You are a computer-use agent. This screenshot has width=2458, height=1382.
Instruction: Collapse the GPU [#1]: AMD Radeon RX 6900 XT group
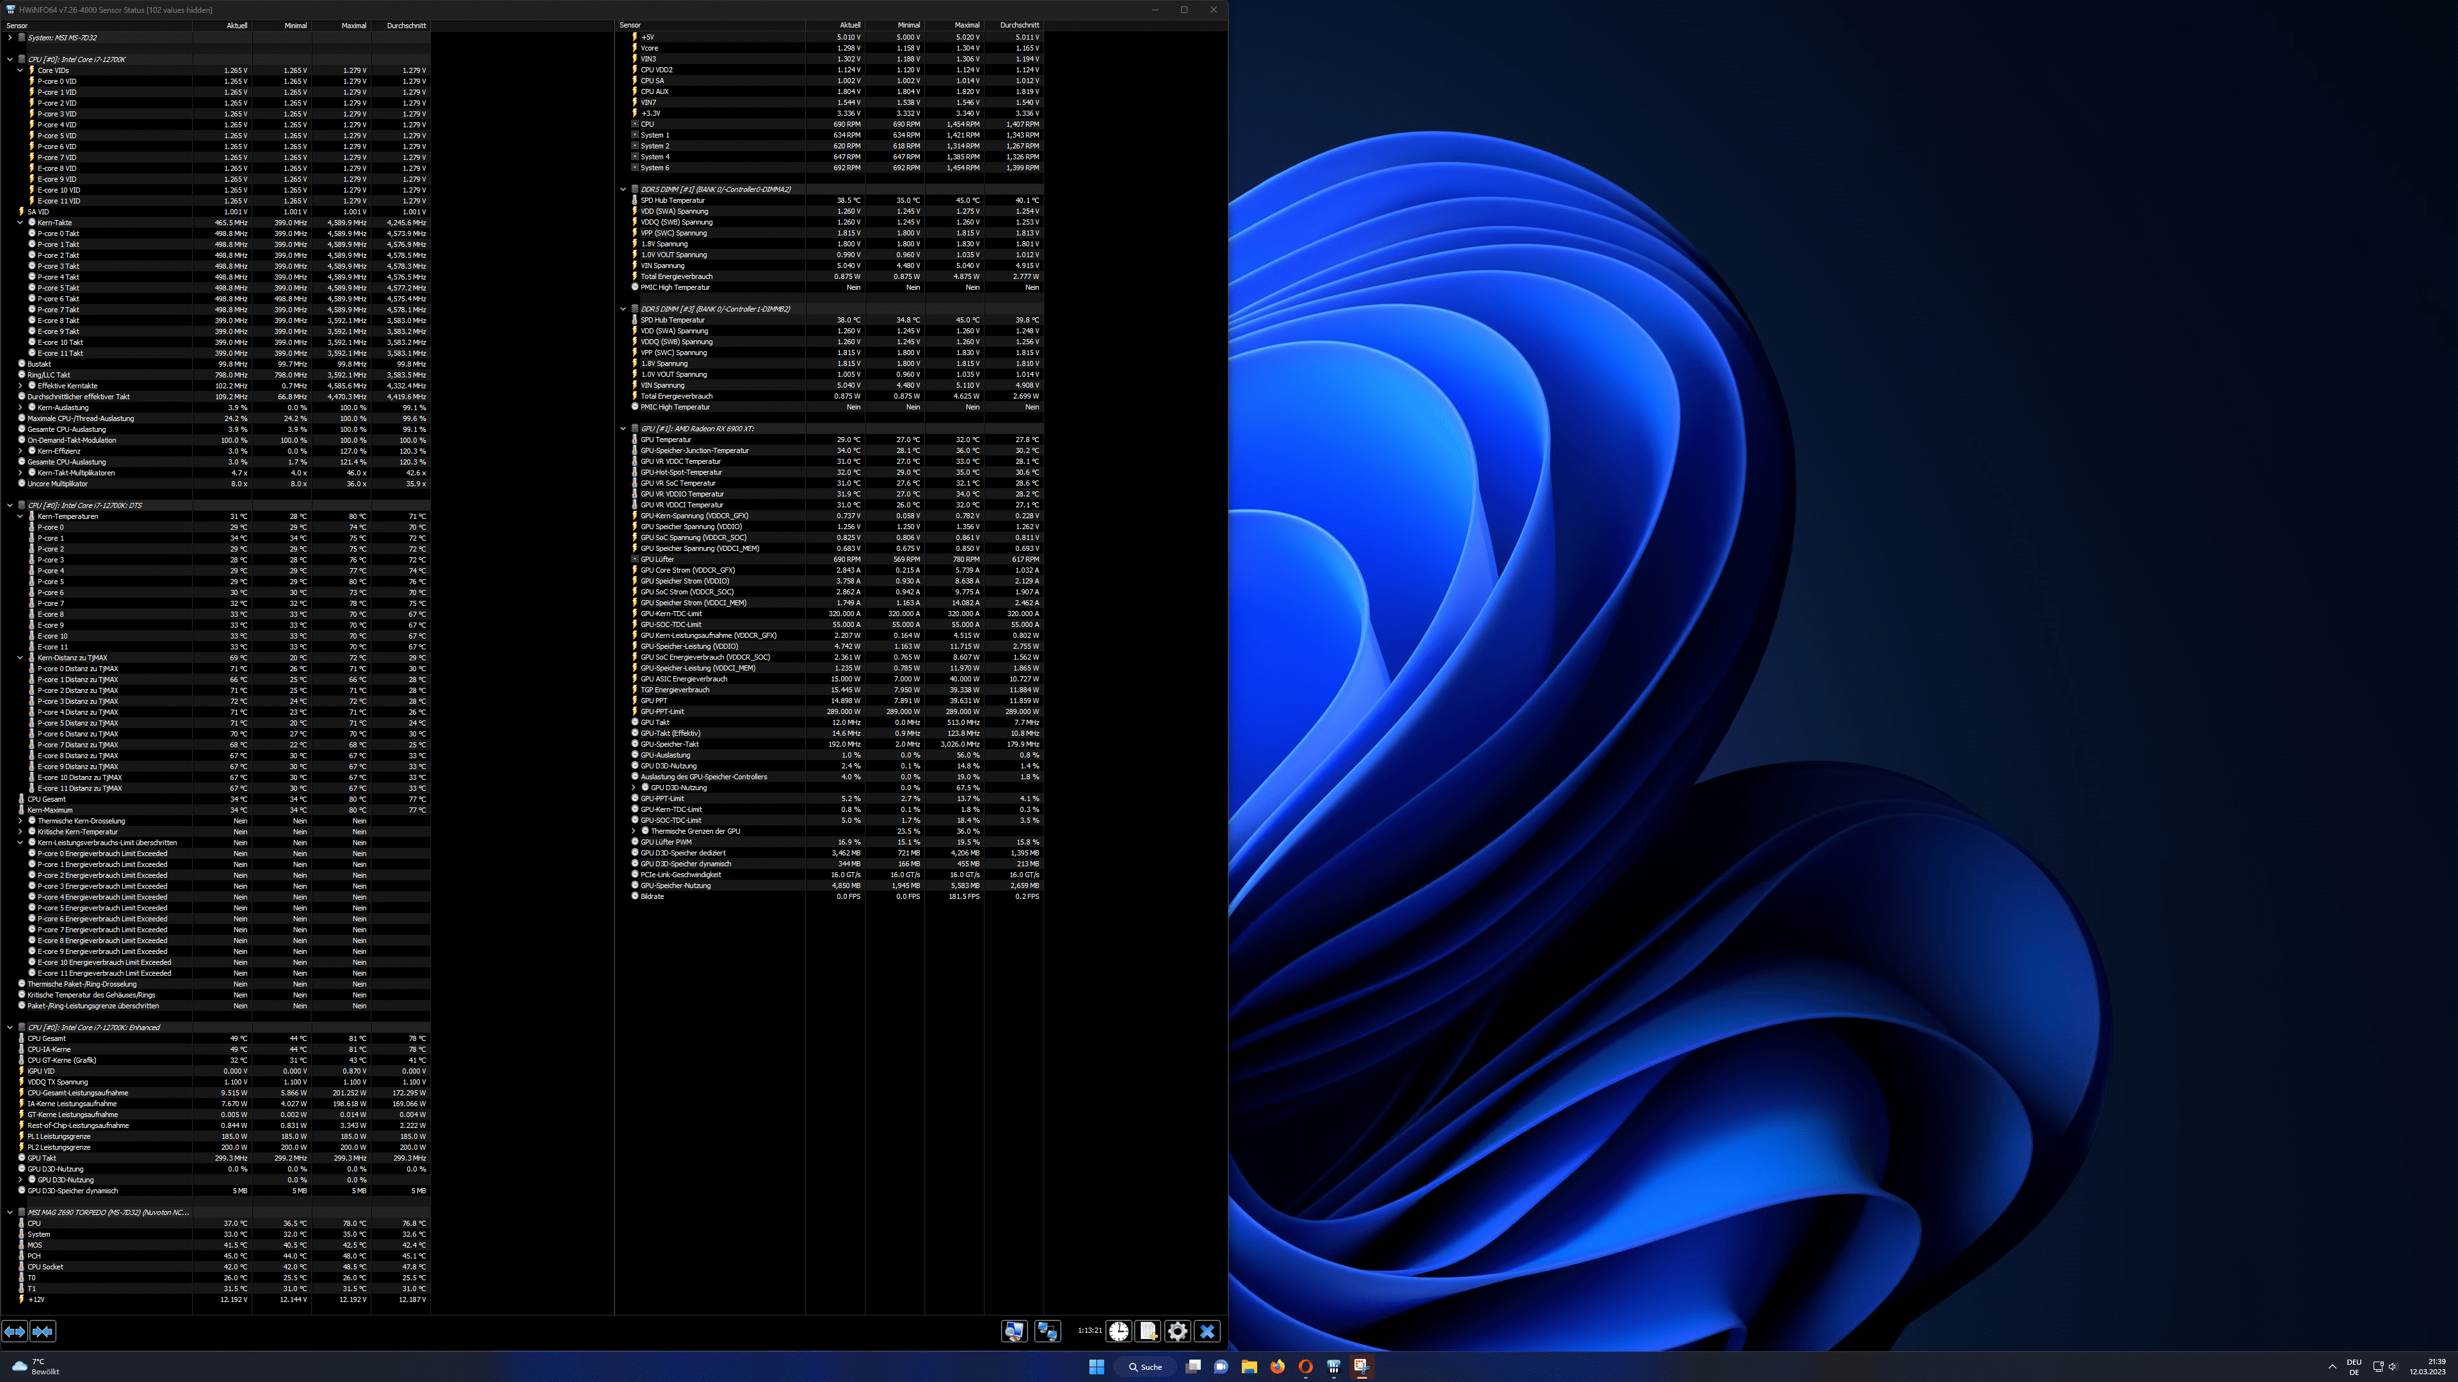[x=623, y=428]
